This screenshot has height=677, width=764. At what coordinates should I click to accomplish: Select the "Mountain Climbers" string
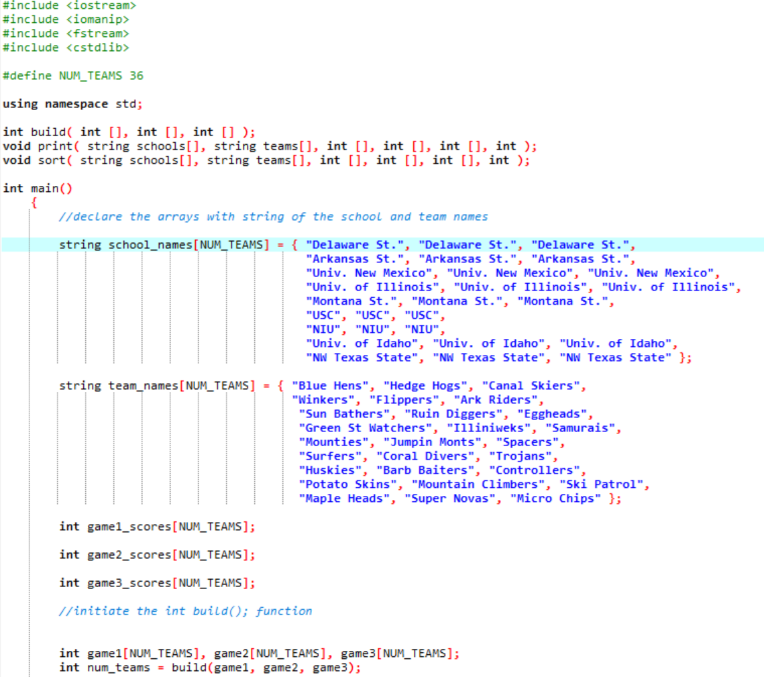coord(478,485)
